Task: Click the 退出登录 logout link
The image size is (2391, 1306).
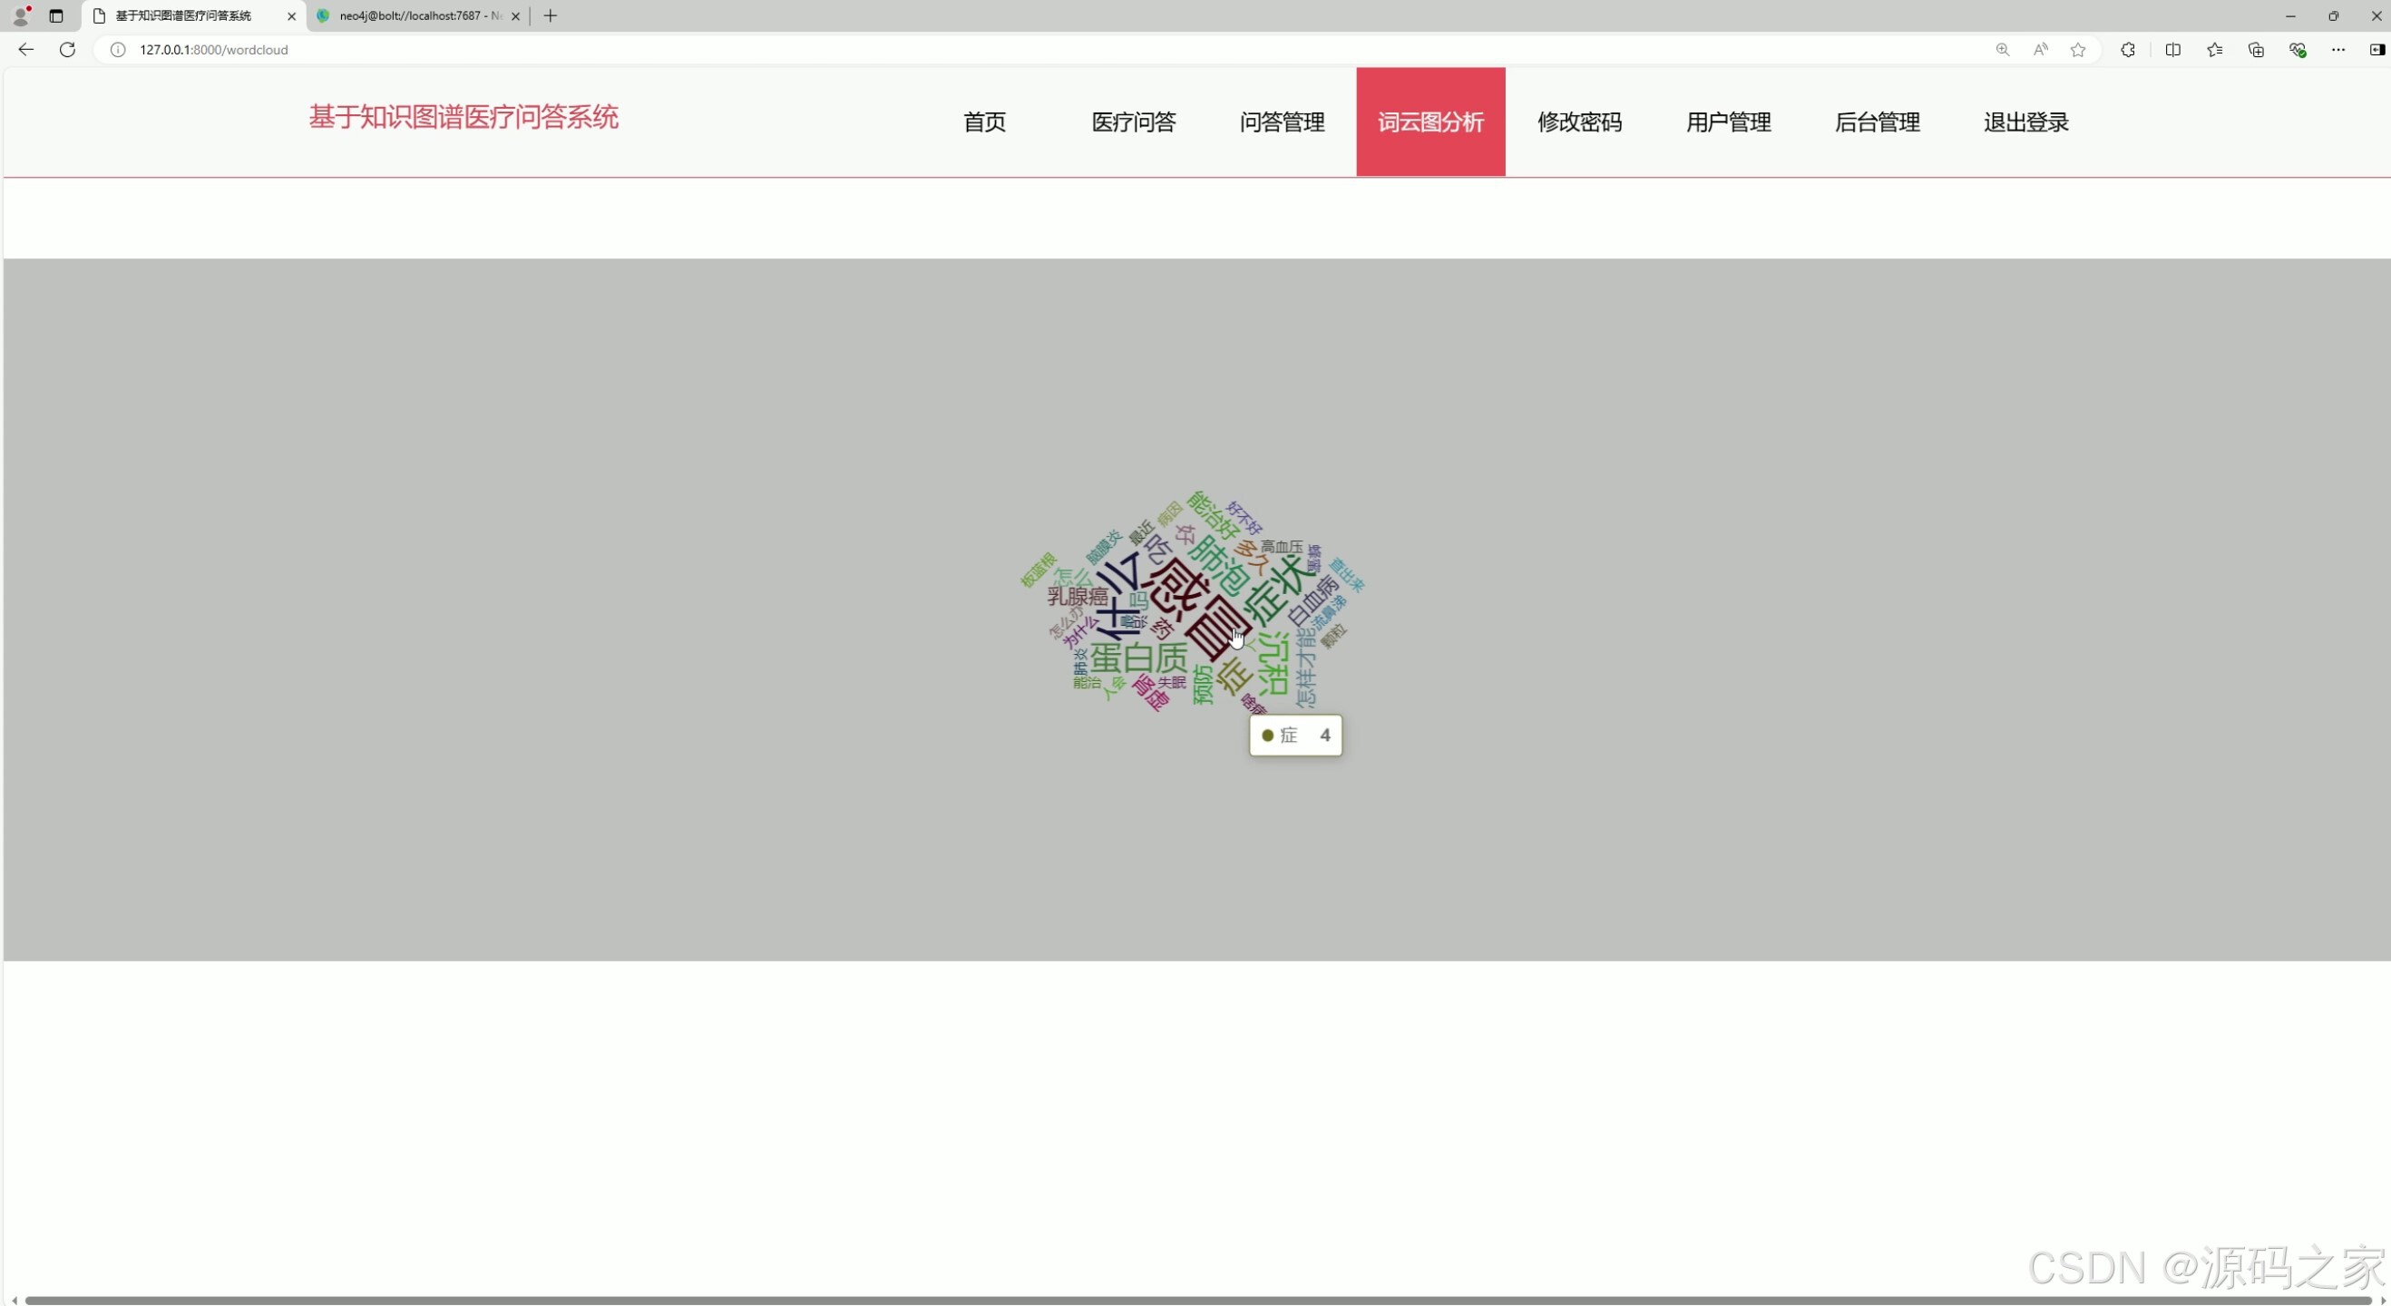Action: 2026,122
